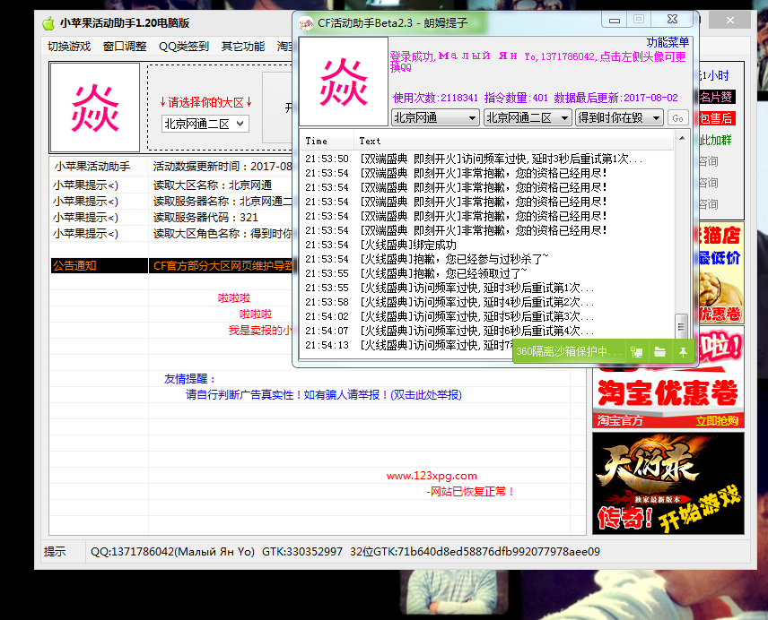This screenshot has width=768, height=620.
Task: Select the 21:54:13 log row
Action: (x=406, y=345)
